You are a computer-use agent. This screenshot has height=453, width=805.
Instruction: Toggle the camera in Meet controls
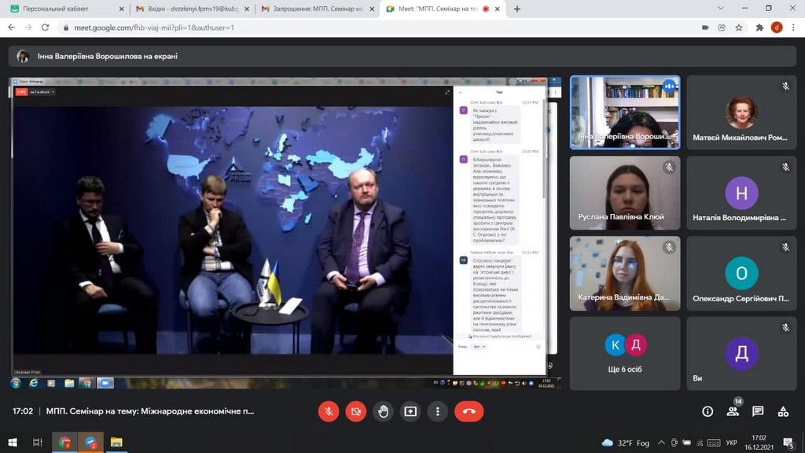[x=356, y=411]
